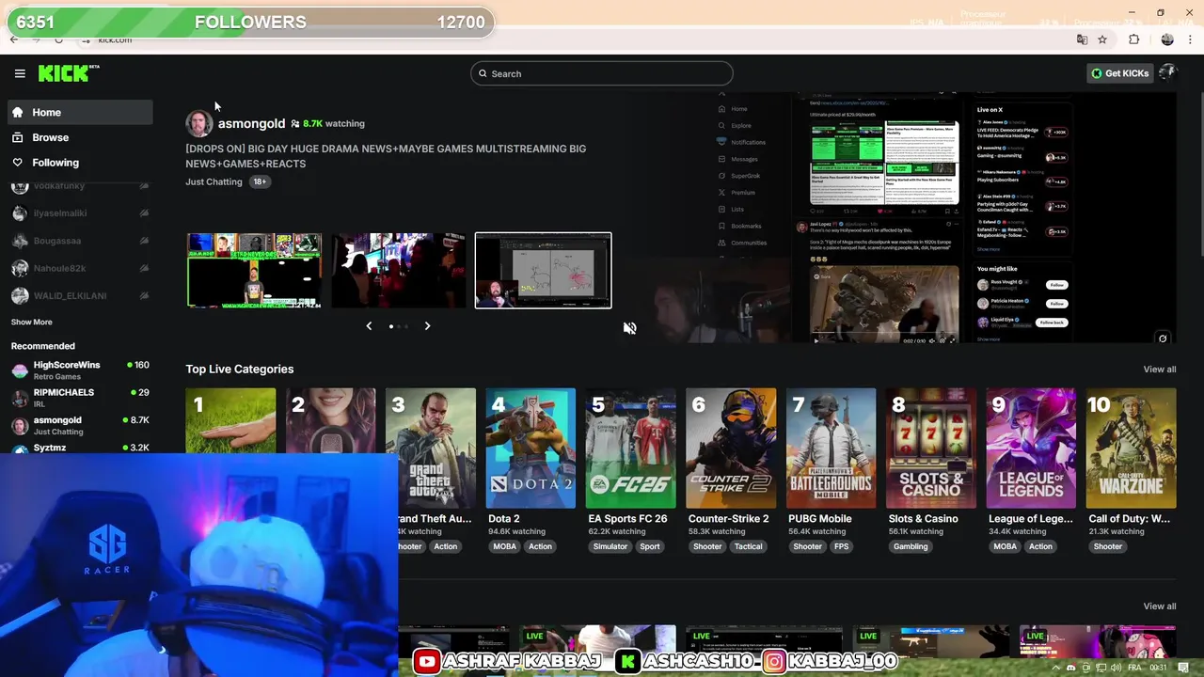Image resolution: width=1204 pixels, height=677 pixels.
Task: Click View all for lower stream row
Action: pyautogui.click(x=1159, y=606)
